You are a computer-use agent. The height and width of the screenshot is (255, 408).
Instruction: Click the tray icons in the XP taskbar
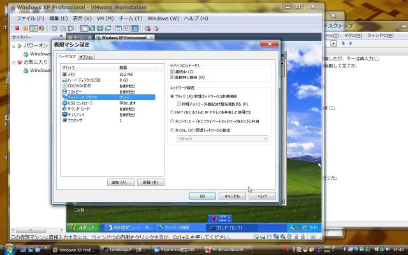click(x=298, y=228)
